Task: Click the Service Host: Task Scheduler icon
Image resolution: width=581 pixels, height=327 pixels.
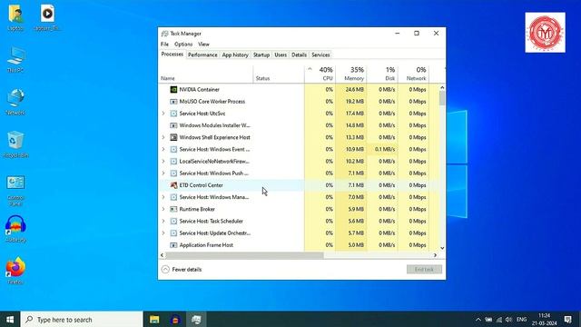Action: [173, 221]
